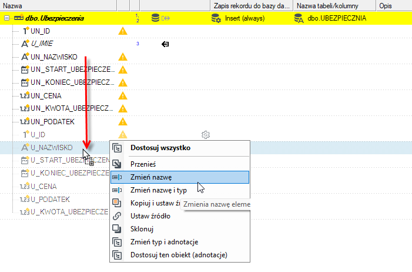Screen dimensions: 412x272
Task: Choose Sklonuj from the context menu
Action: (180, 229)
